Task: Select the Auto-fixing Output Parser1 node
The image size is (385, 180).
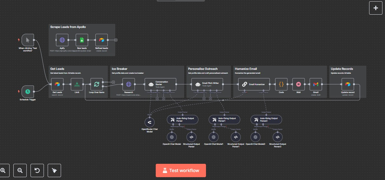Action: coord(224,120)
